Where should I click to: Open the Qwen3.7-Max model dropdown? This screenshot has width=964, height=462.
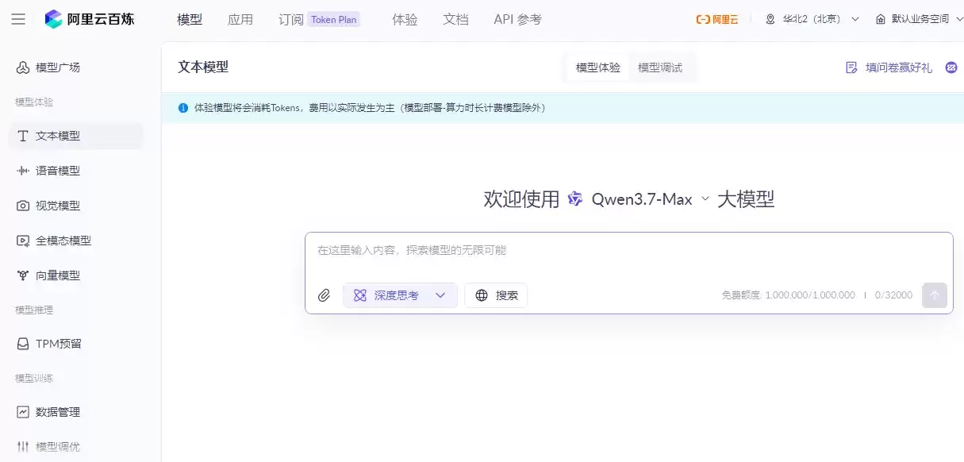651,199
